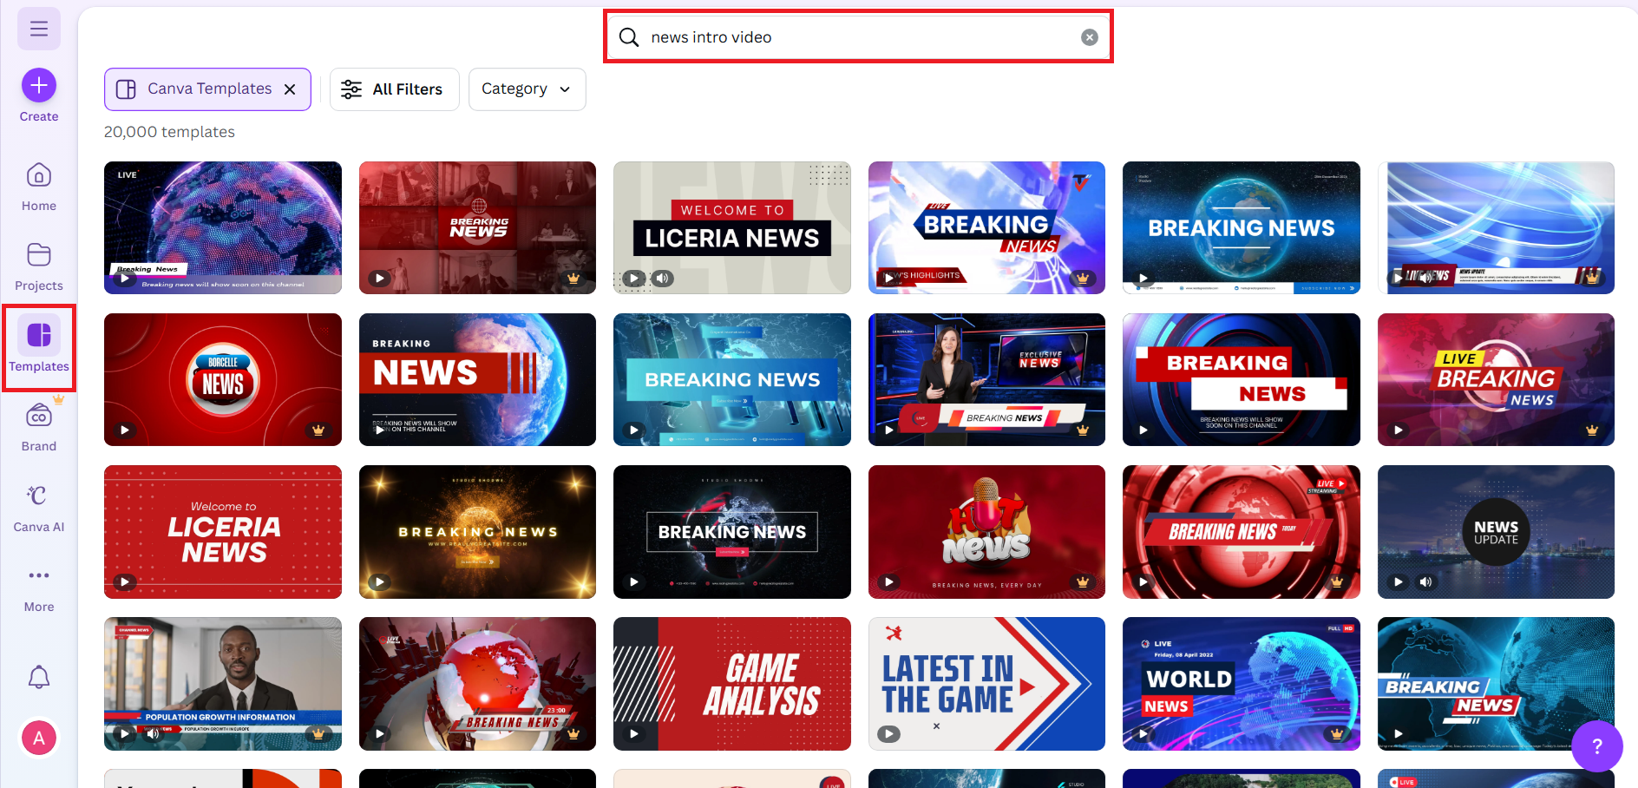This screenshot has width=1638, height=788.
Task: Play the Game Analysis template preview
Action: [x=634, y=734]
